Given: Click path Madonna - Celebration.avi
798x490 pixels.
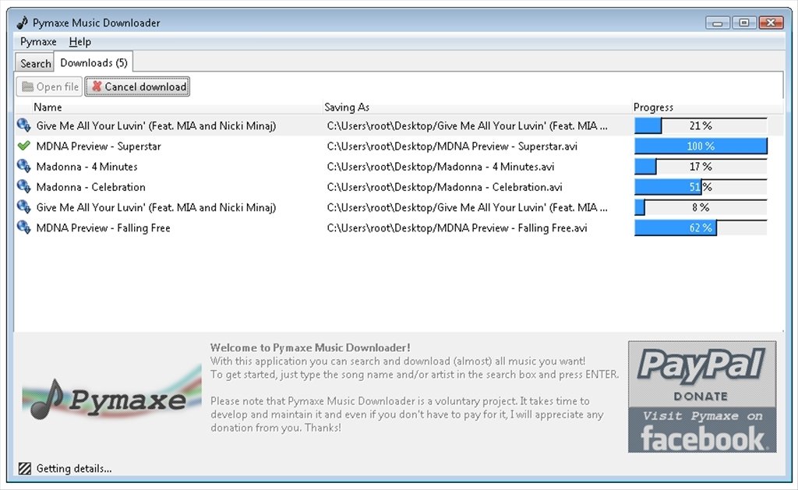Looking at the screenshot, I should [444, 187].
